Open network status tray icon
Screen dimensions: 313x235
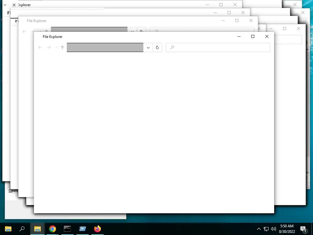[x=266, y=229]
